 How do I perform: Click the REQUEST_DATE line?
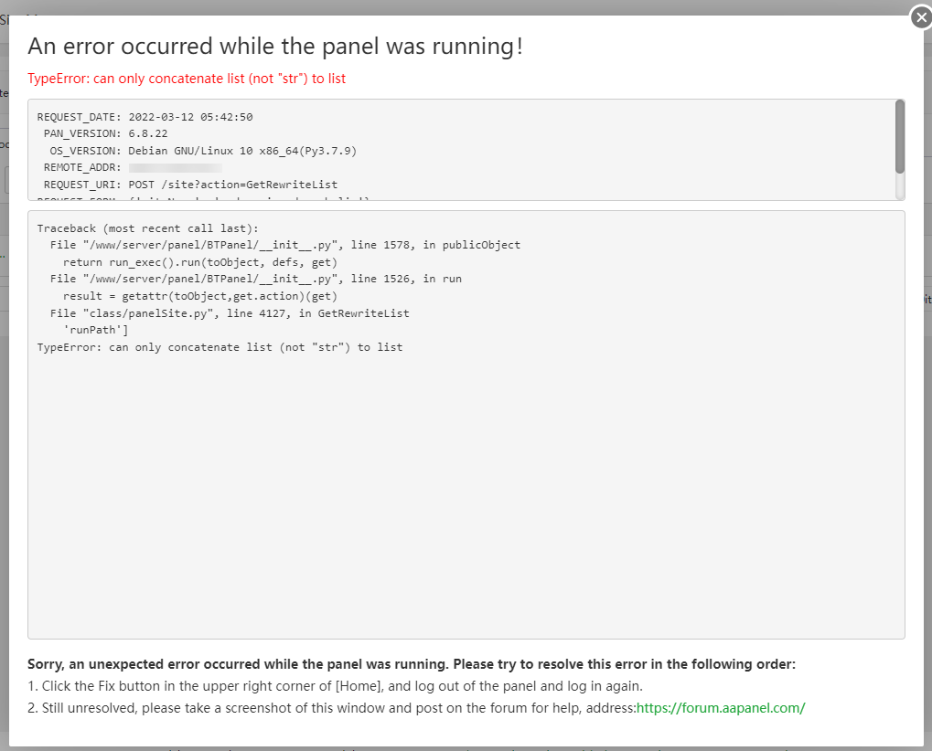(x=145, y=117)
